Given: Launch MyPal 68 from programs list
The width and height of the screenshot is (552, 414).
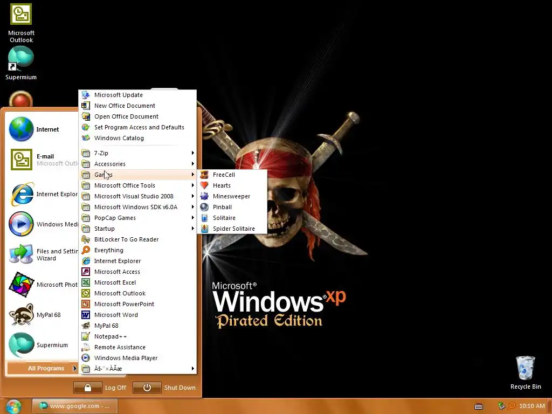Looking at the screenshot, I should tap(137, 326).
